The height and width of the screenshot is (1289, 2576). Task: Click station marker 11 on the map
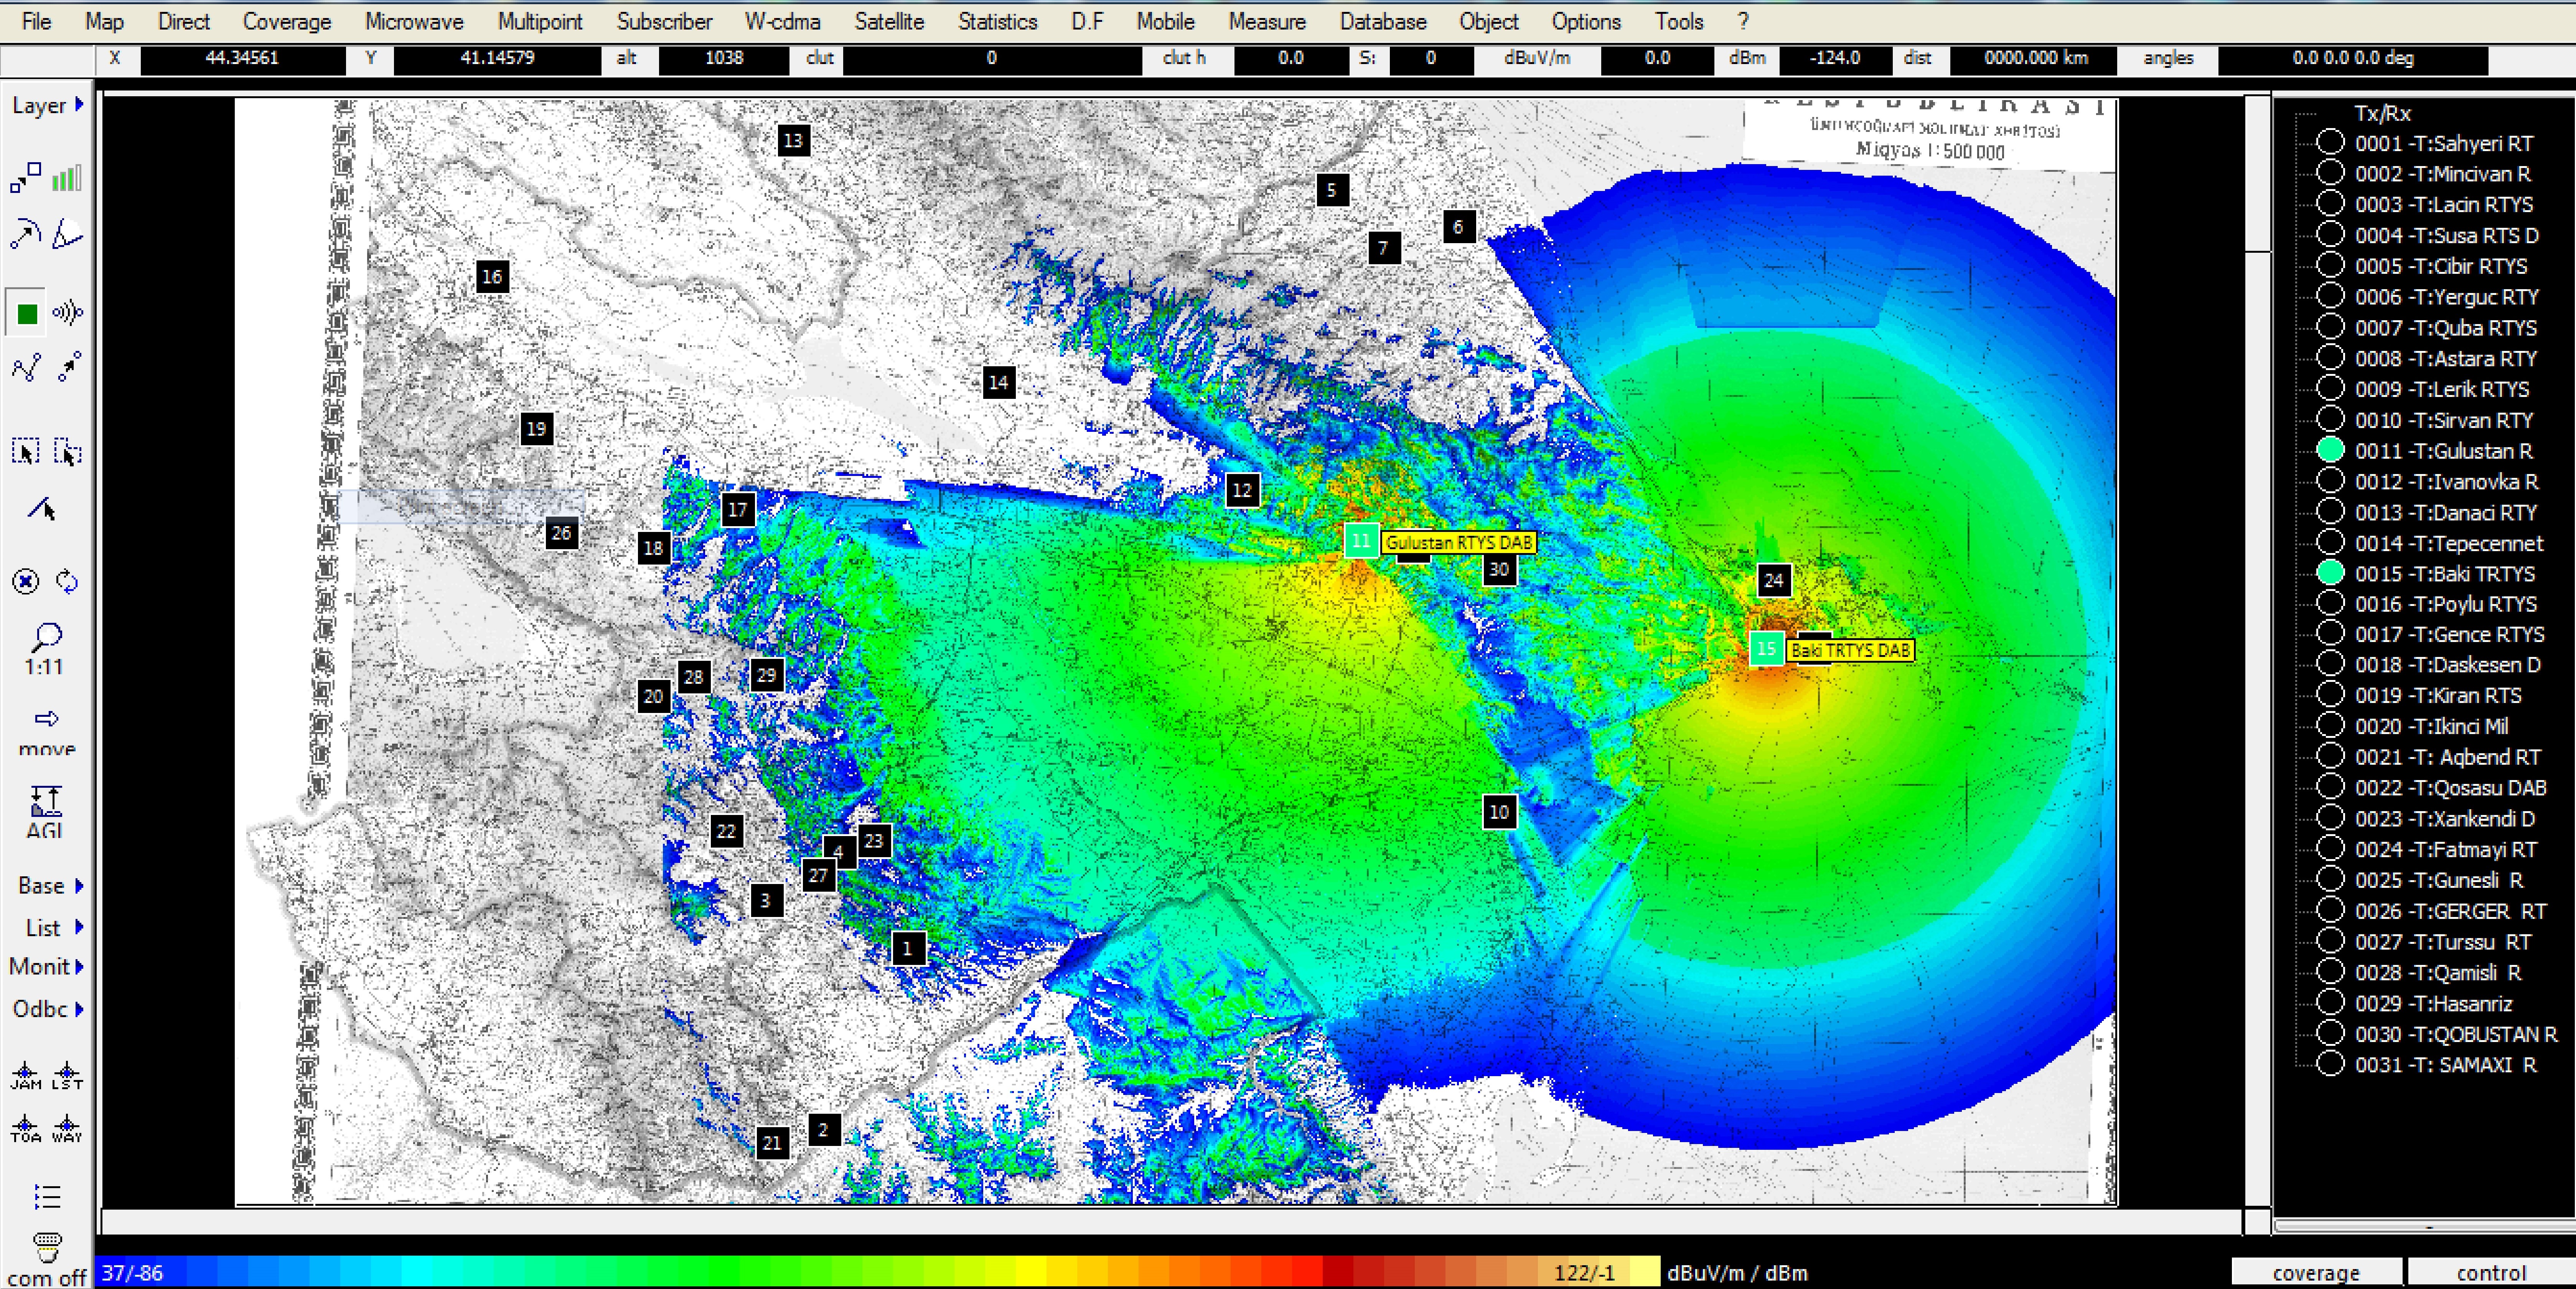click(1361, 541)
